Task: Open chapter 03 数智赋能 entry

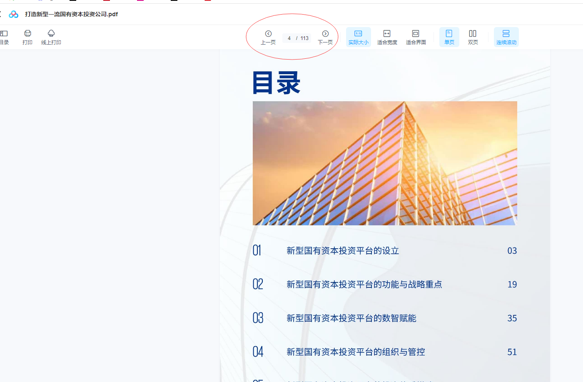Action: (x=351, y=318)
